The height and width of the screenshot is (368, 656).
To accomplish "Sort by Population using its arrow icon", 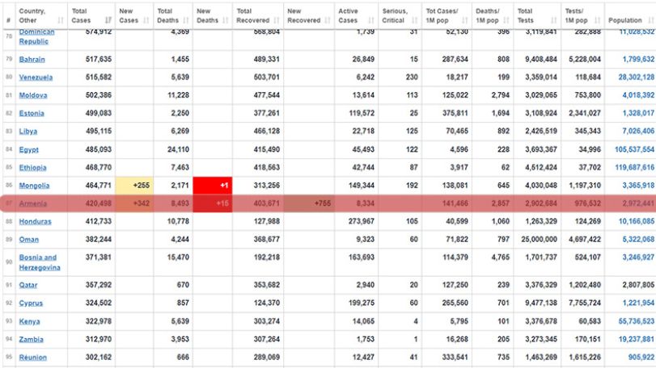I will (x=650, y=20).
